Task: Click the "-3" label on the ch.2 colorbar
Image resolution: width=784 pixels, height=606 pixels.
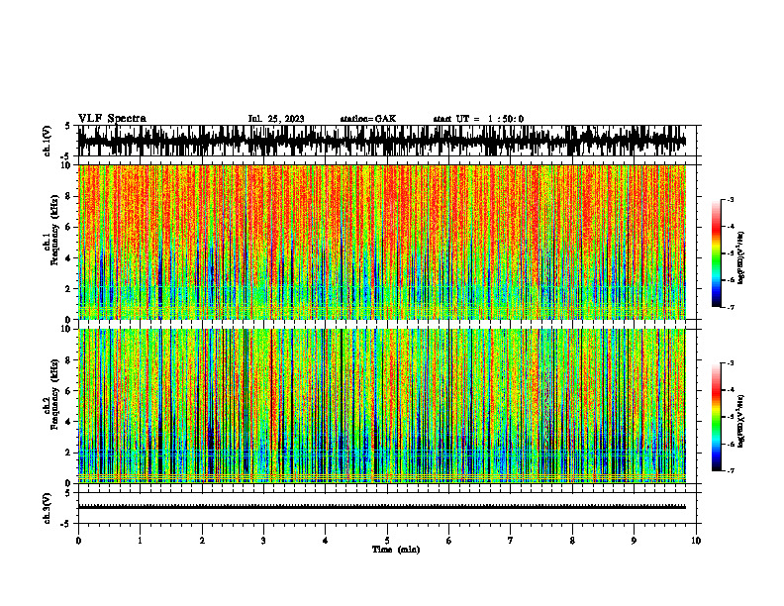Action: pyautogui.click(x=731, y=363)
